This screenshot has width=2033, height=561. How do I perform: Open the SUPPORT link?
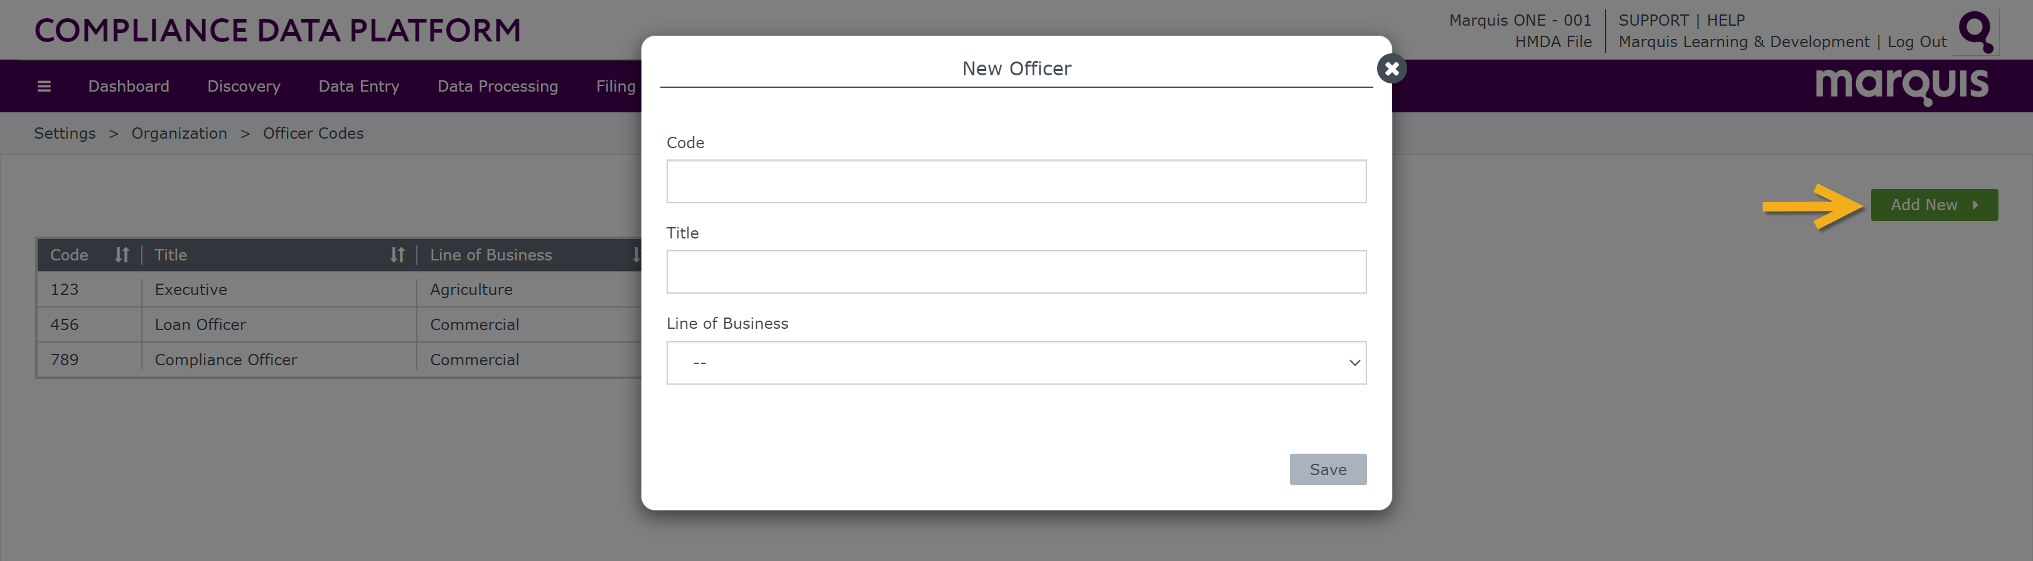click(x=1653, y=21)
